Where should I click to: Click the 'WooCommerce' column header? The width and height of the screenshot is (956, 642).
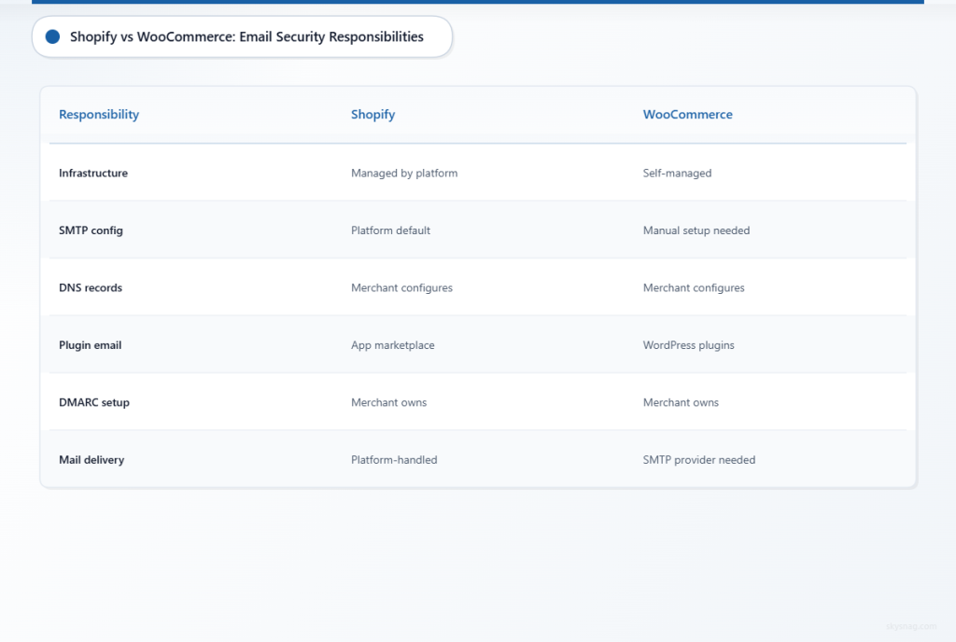(687, 115)
